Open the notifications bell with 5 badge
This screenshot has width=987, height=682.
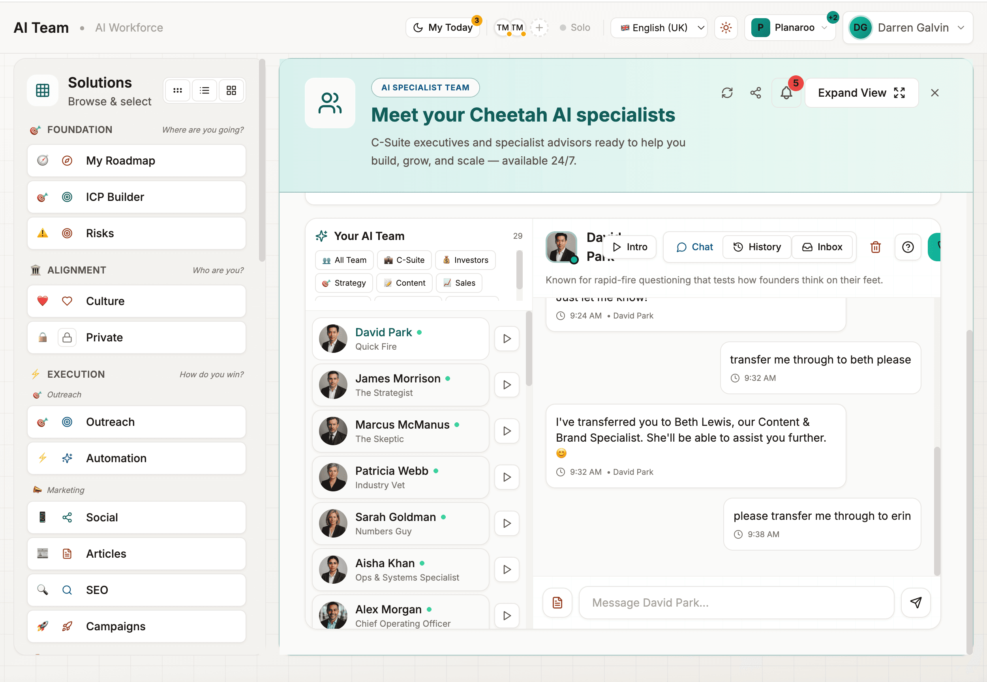tap(786, 93)
